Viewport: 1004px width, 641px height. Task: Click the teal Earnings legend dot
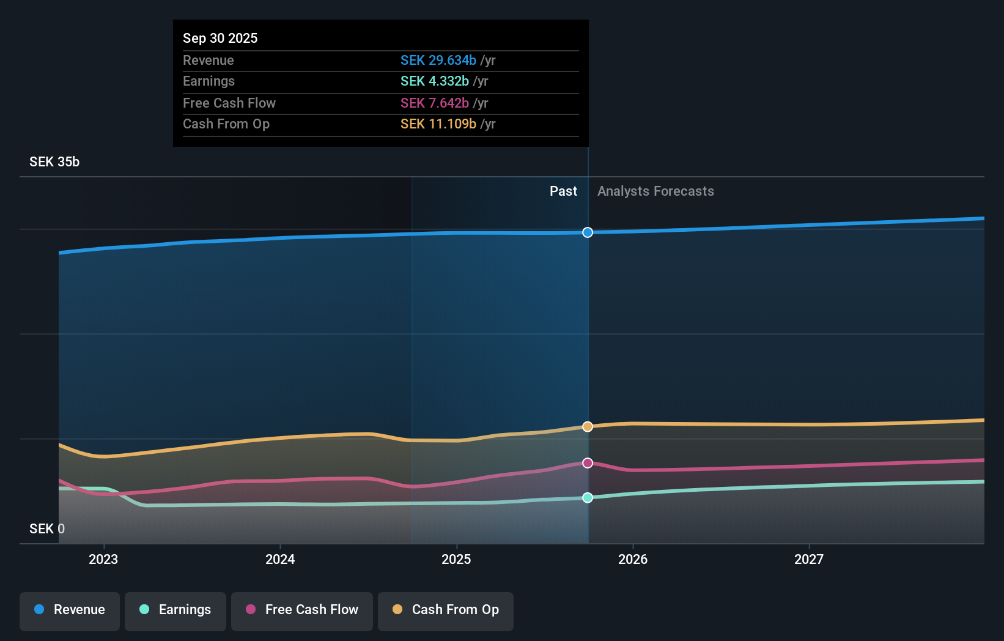pyautogui.click(x=143, y=610)
